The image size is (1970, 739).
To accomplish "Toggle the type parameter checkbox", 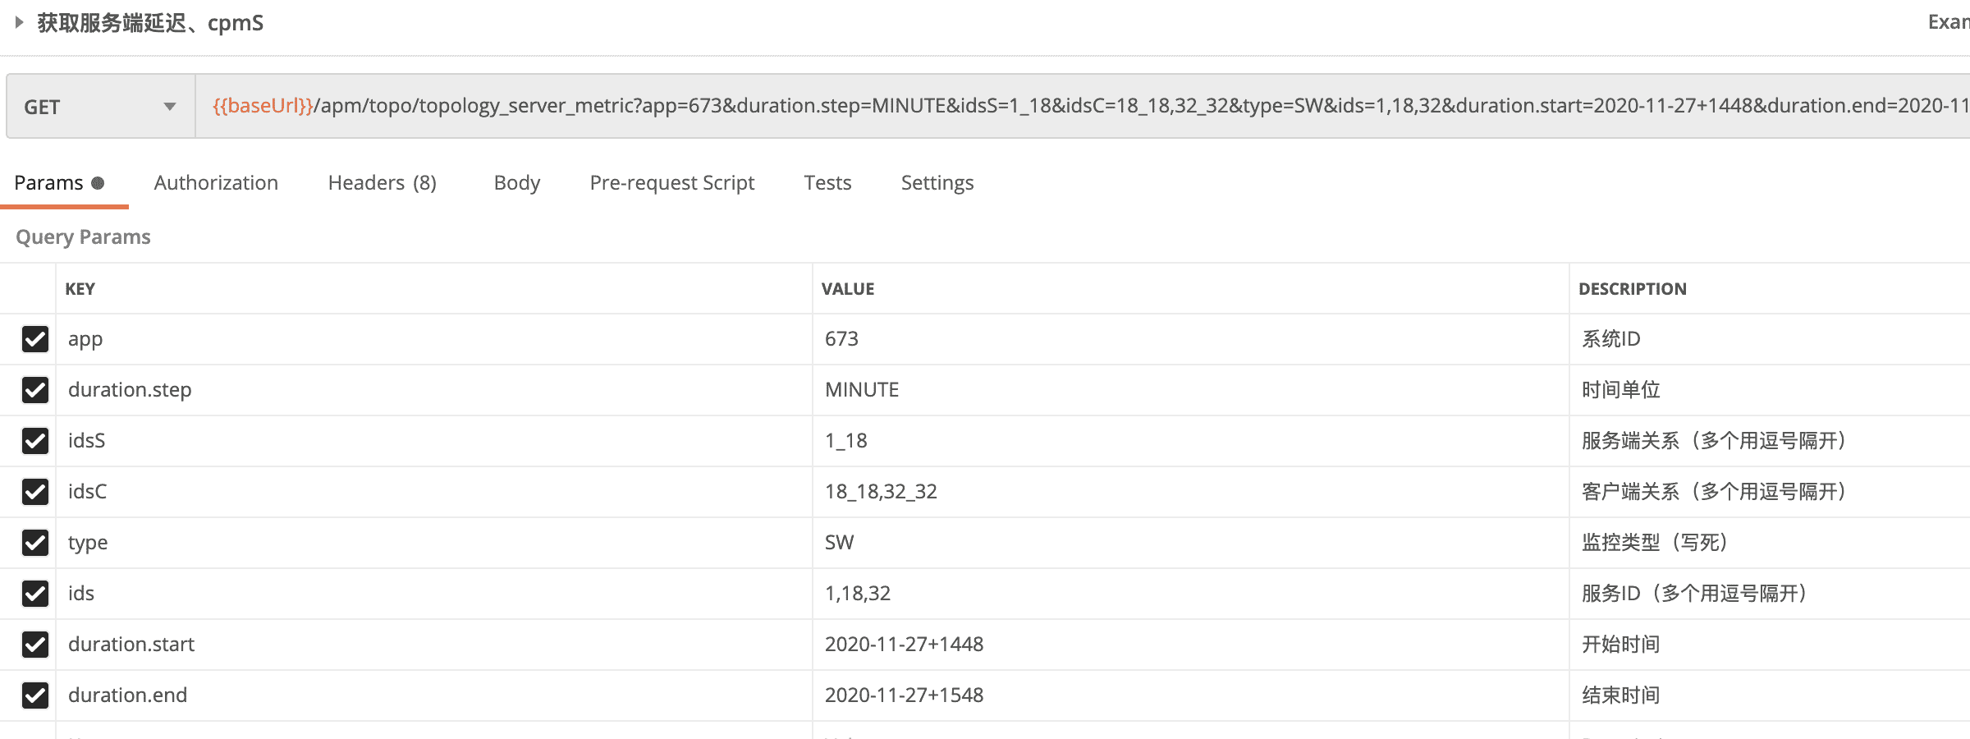I will pos(35,543).
